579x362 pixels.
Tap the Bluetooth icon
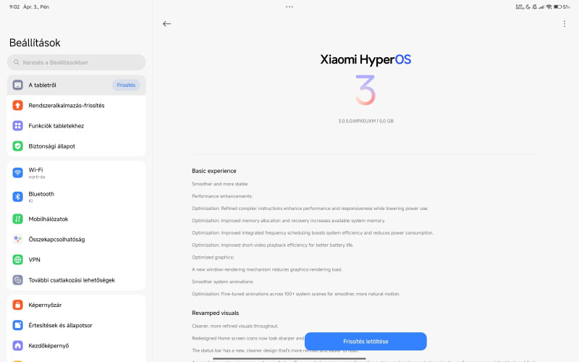17,196
